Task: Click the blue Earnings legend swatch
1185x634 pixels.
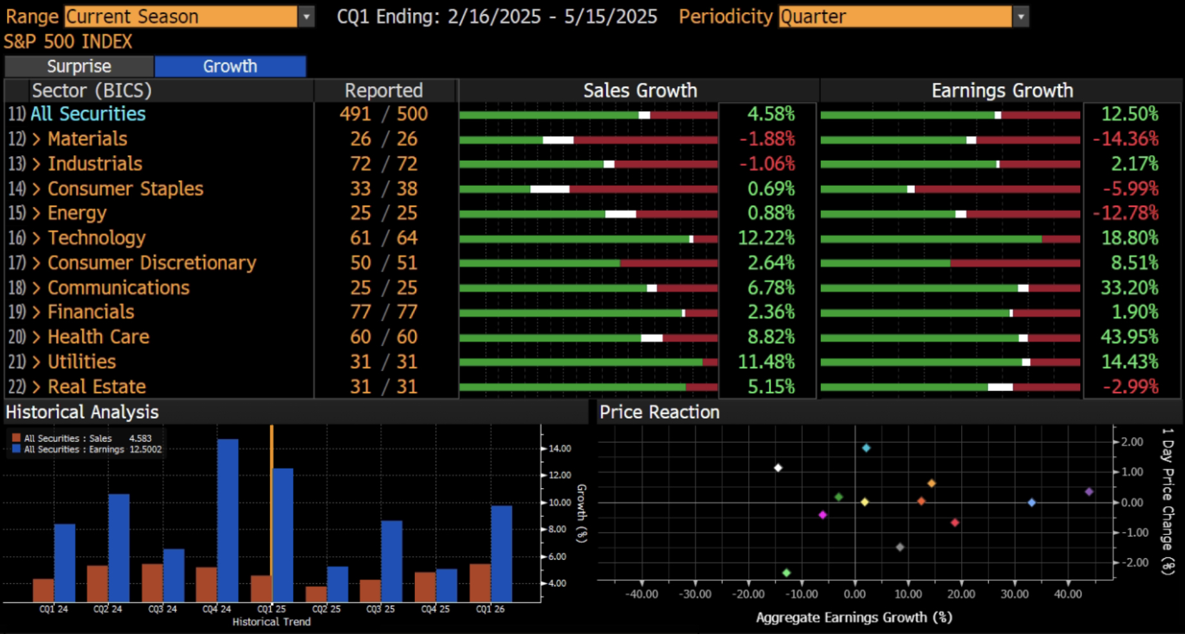Action: 16,449
